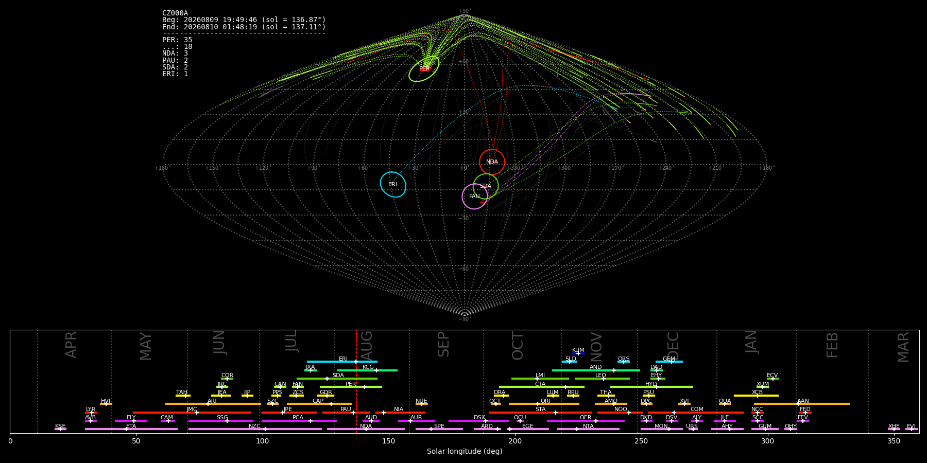Viewport: 927px width, 463px height.
Task: Click the LEO shower bar
Action: click(x=602, y=379)
